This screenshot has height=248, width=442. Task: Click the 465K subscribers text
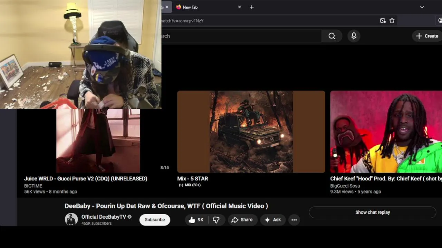pyautogui.click(x=96, y=223)
